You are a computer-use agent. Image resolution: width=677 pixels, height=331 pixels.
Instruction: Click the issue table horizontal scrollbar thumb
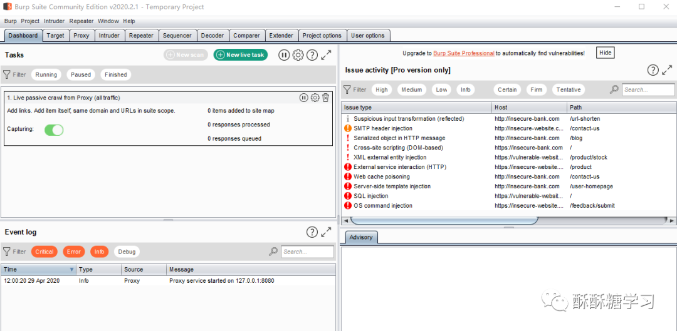click(x=444, y=220)
